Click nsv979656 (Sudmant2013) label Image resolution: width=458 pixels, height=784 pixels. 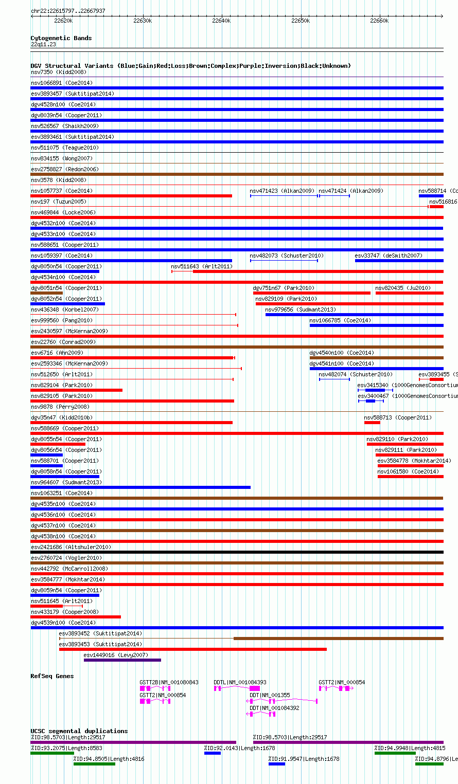[301, 309]
